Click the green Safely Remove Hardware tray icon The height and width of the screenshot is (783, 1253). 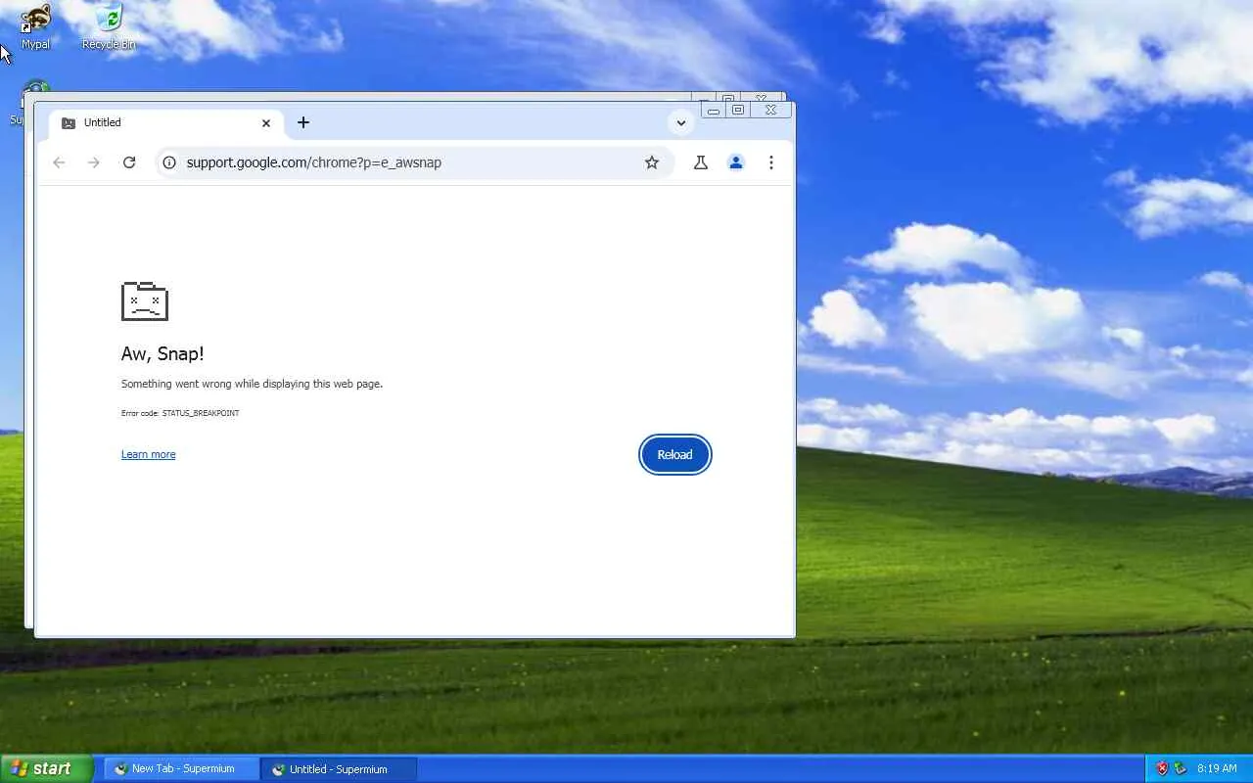[1180, 769]
